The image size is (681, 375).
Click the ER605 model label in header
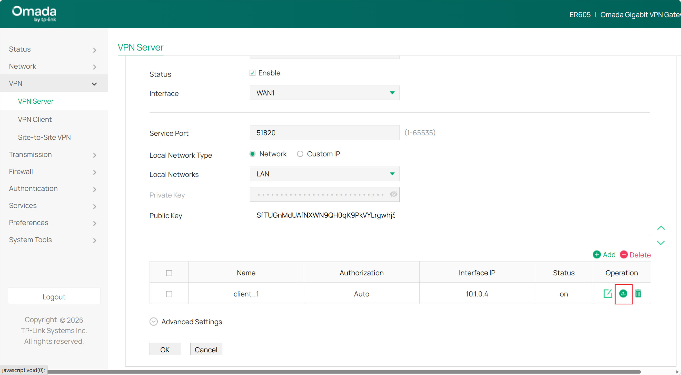coord(580,15)
